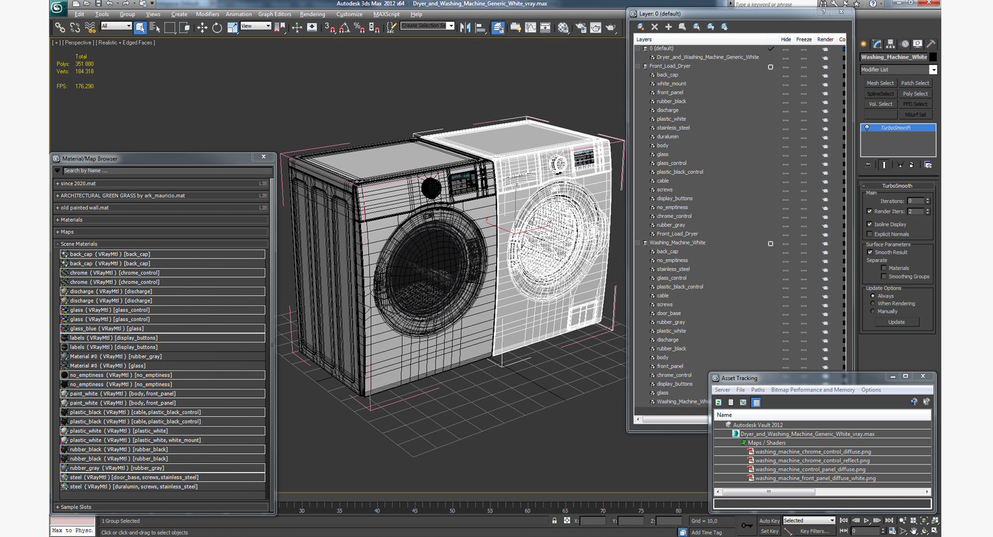Expand the Maps rollout in Material Browser

(x=162, y=232)
